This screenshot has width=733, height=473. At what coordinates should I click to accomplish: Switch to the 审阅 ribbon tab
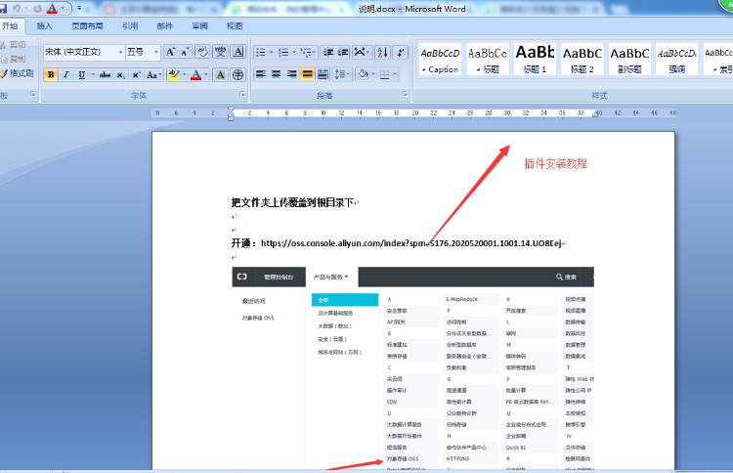pos(199,26)
